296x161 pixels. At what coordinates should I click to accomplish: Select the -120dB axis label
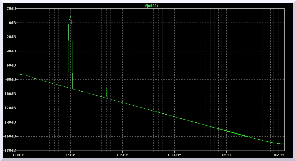click(x=10, y=108)
